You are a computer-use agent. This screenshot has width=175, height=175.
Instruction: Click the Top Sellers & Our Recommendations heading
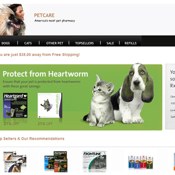32,139
